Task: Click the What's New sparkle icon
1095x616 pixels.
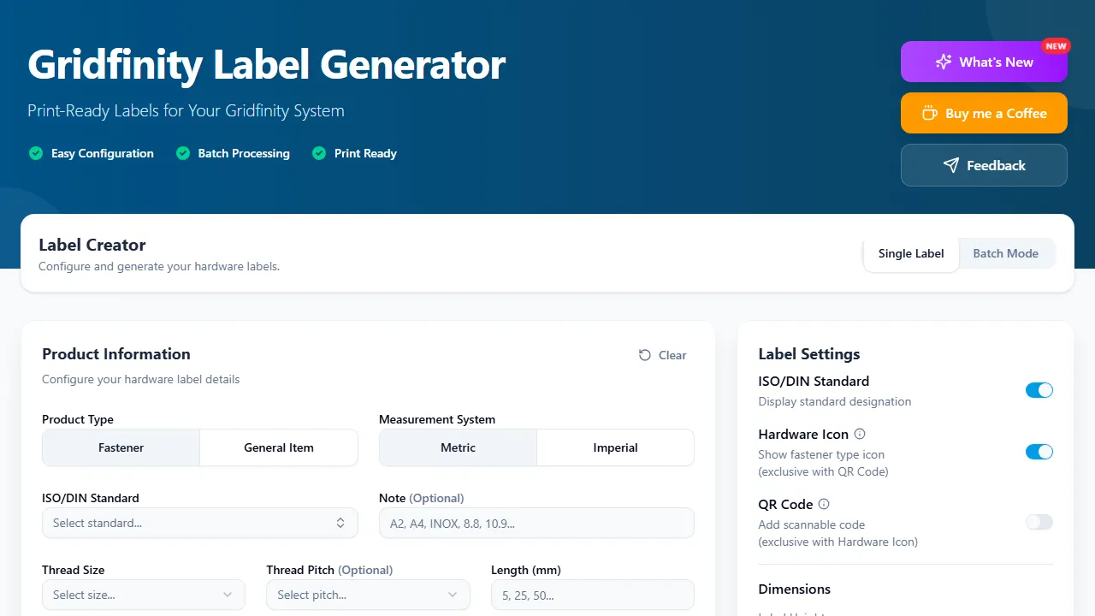Action: [944, 62]
